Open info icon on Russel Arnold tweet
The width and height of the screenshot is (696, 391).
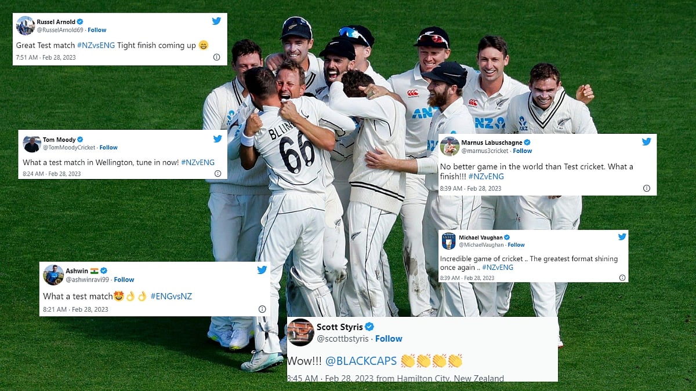(x=216, y=57)
